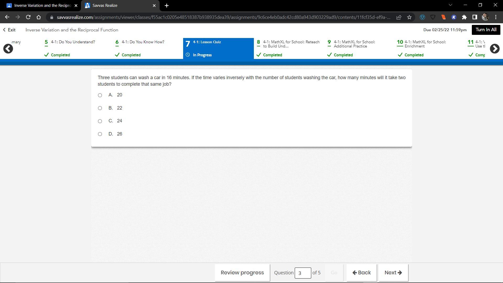This screenshot has height=283, width=503.
Task: Open the 4-1: Do You Know How? item
Action: point(143,42)
